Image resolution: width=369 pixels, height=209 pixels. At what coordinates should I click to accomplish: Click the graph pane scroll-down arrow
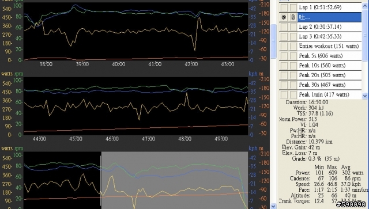(273, 206)
